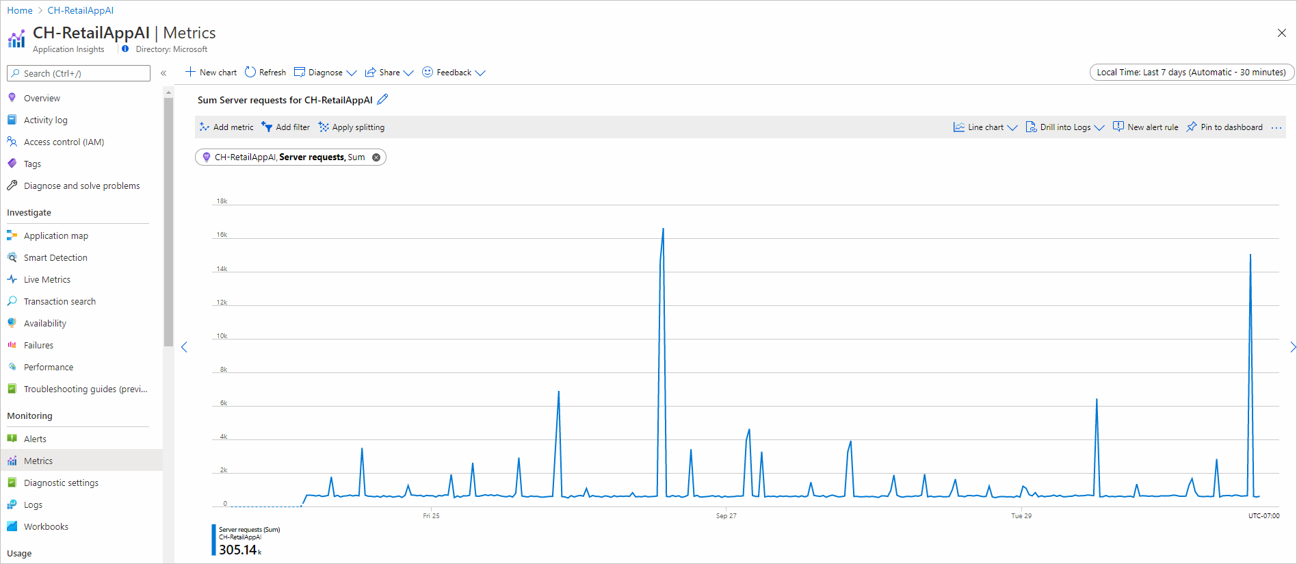The height and width of the screenshot is (564, 1297).
Task: Click Add metric
Action: pos(226,127)
